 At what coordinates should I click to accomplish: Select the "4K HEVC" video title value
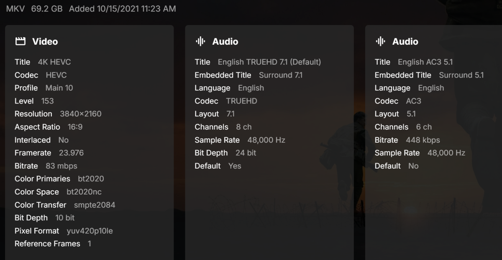click(x=54, y=62)
